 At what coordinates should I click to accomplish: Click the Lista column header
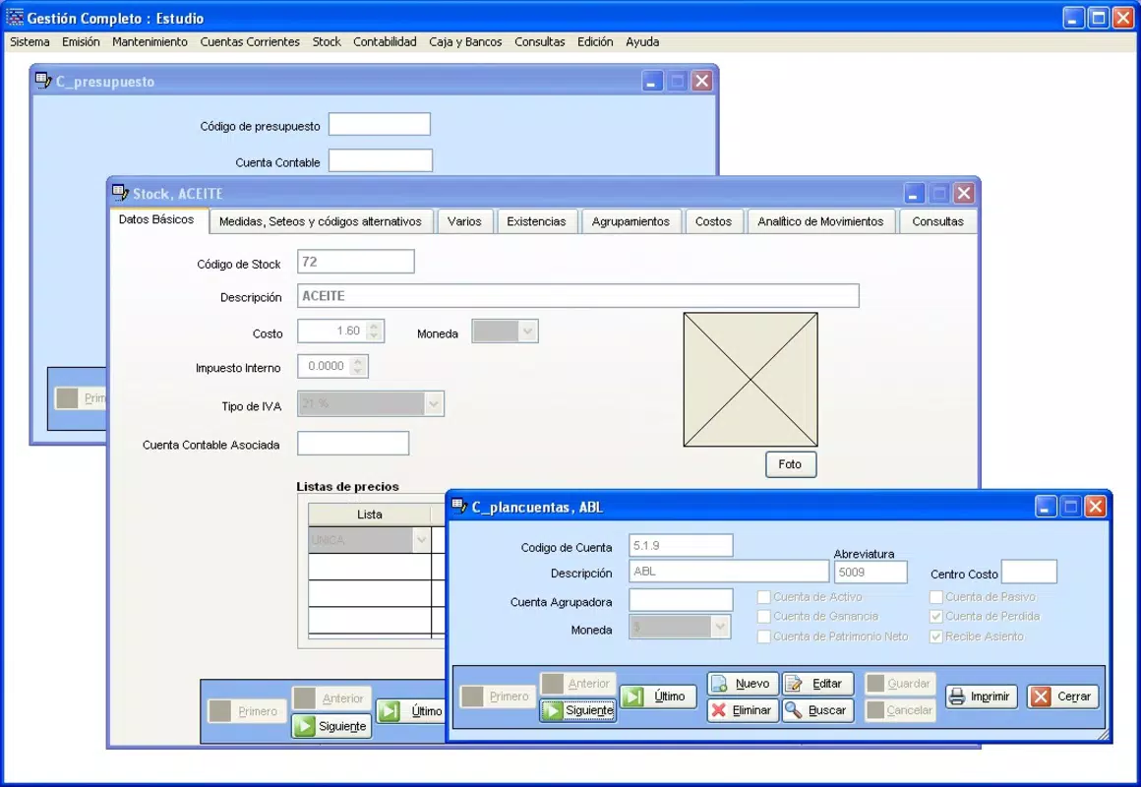point(370,515)
